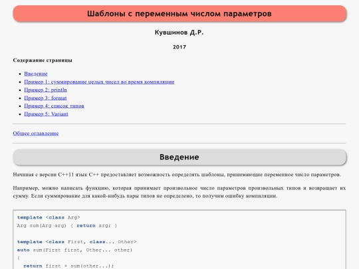Image resolution: width=359 pixels, height=269 pixels.
Task: Click paragraph starting Например, можно написать функцию
Action: [179, 192]
